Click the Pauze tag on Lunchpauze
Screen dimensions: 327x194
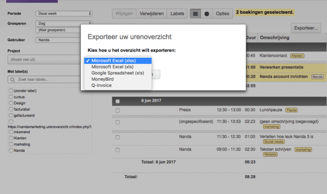coord(291,110)
